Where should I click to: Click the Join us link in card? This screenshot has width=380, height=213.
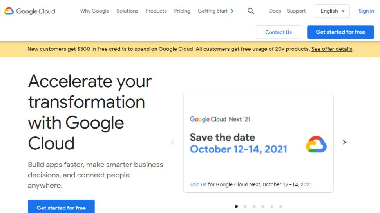(x=198, y=184)
